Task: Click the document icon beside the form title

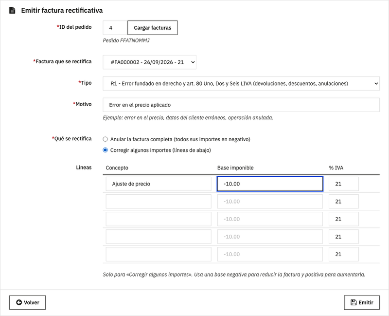Action: (x=12, y=10)
